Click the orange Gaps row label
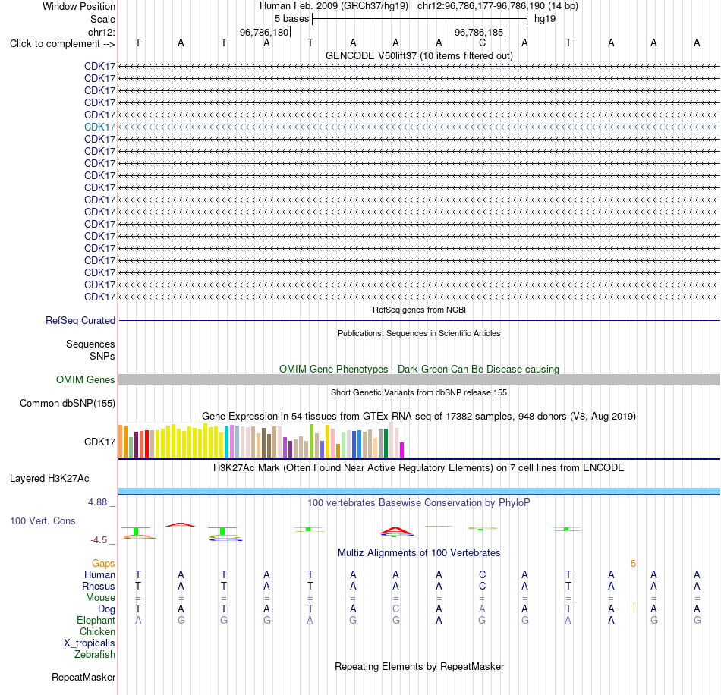The height and width of the screenshot is (695, 721). coord(103,564)
